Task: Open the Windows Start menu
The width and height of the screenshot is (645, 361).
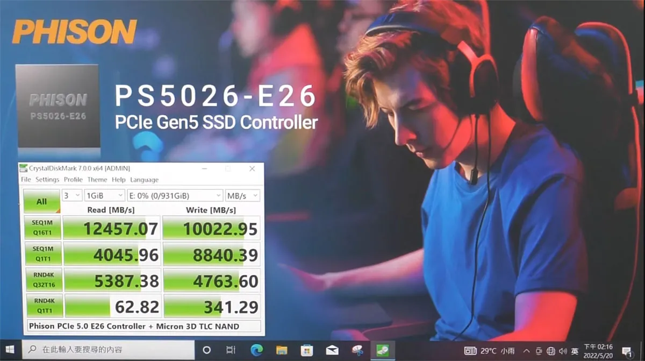Action: click(10, 350)
